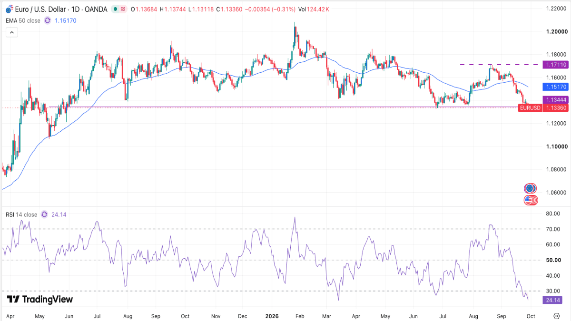The image size is (571, 321).
Task: Click the RSI legend value 24.14
Action: pyautogui.click(x=59, y=214)
